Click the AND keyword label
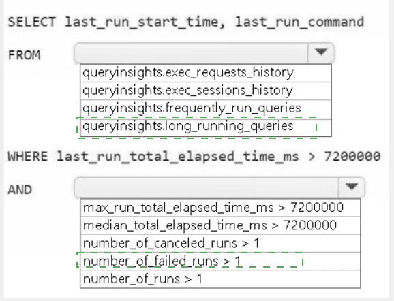Image resolution: width=394 pixels, height=301 pixels. (20, 189)
